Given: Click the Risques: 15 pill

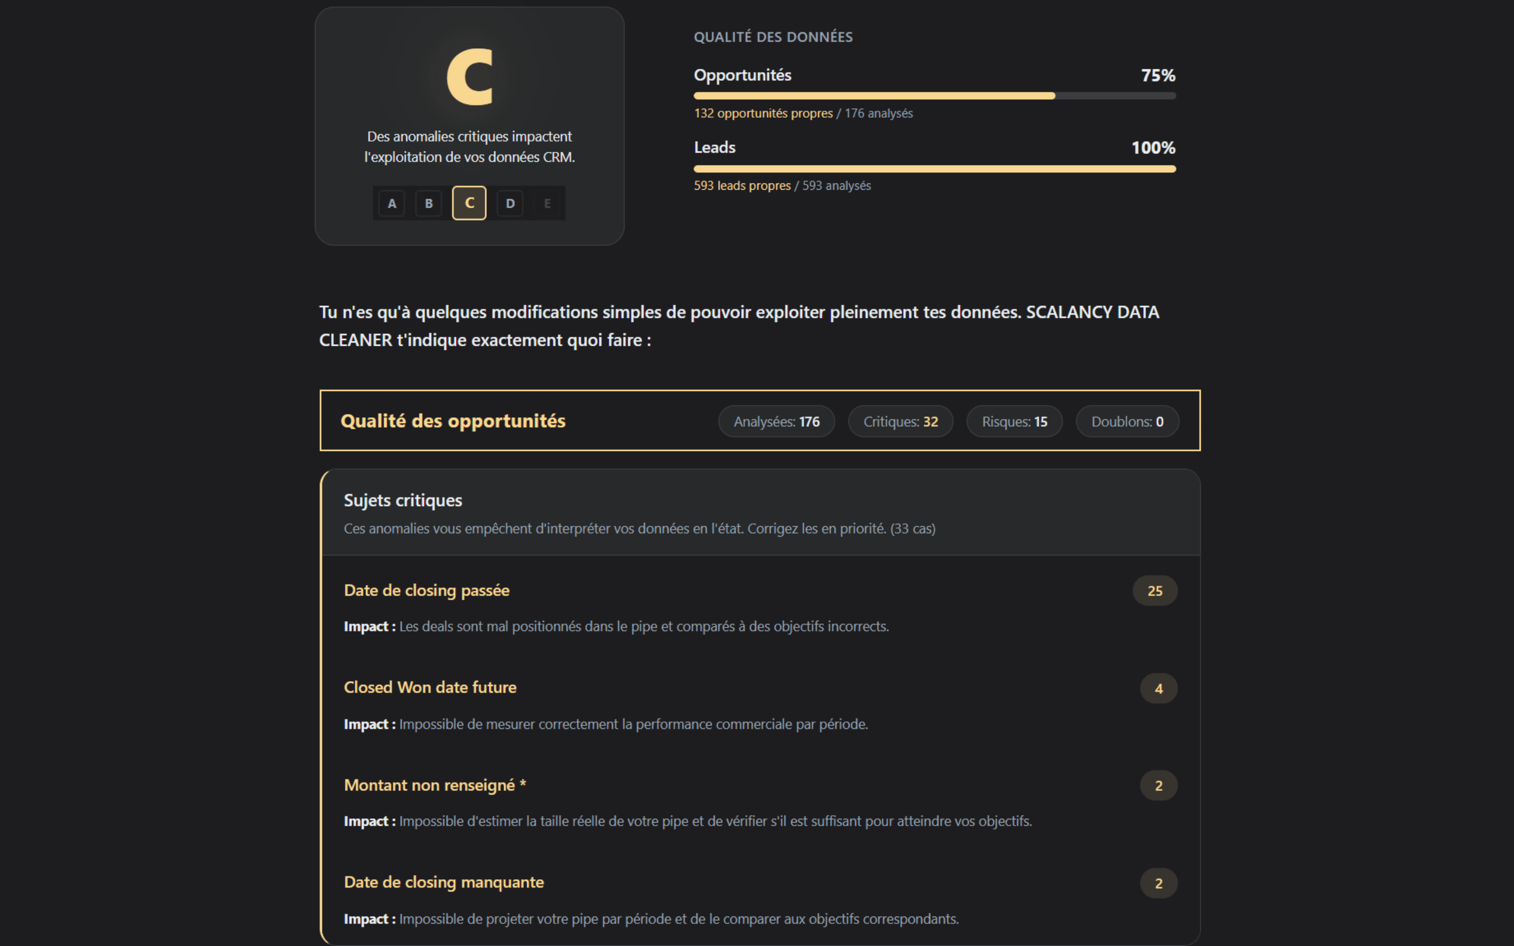Looking at the screenshot, I should point(1014,421).
